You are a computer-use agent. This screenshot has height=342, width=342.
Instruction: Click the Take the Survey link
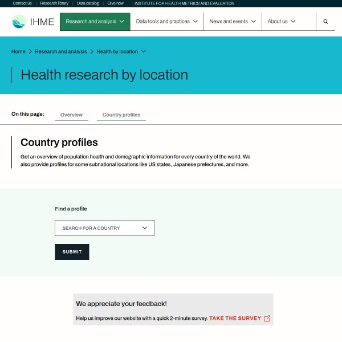click(x=235, y=318)
